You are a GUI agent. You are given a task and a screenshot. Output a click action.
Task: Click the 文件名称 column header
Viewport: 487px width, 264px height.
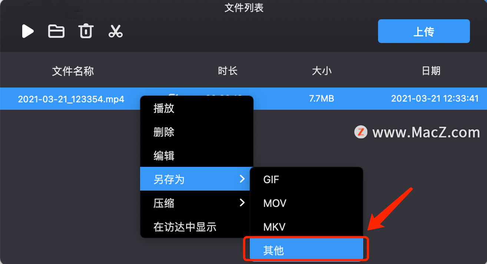coord(73,71)
